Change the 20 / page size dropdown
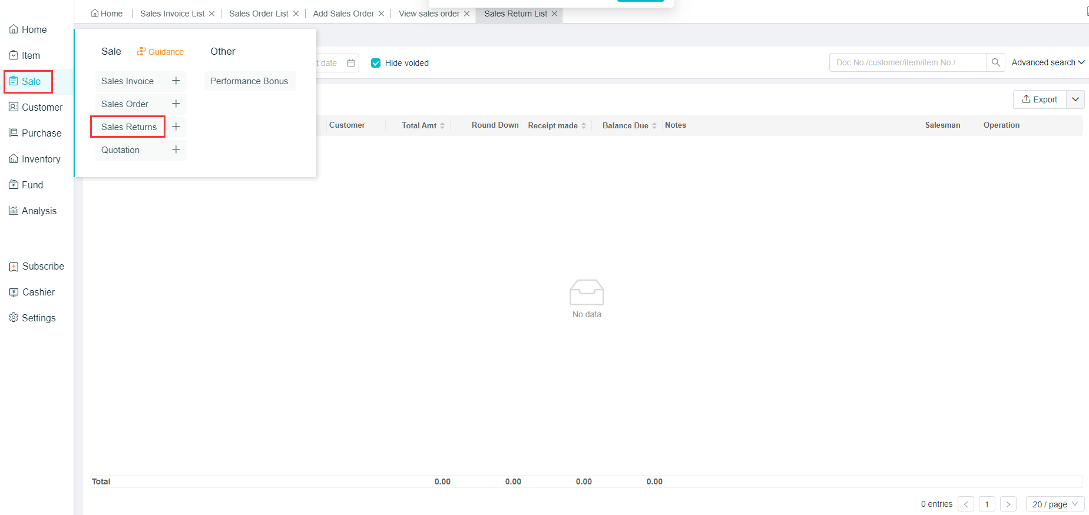Screen dimensions: 1089x515 [1055, 504]
